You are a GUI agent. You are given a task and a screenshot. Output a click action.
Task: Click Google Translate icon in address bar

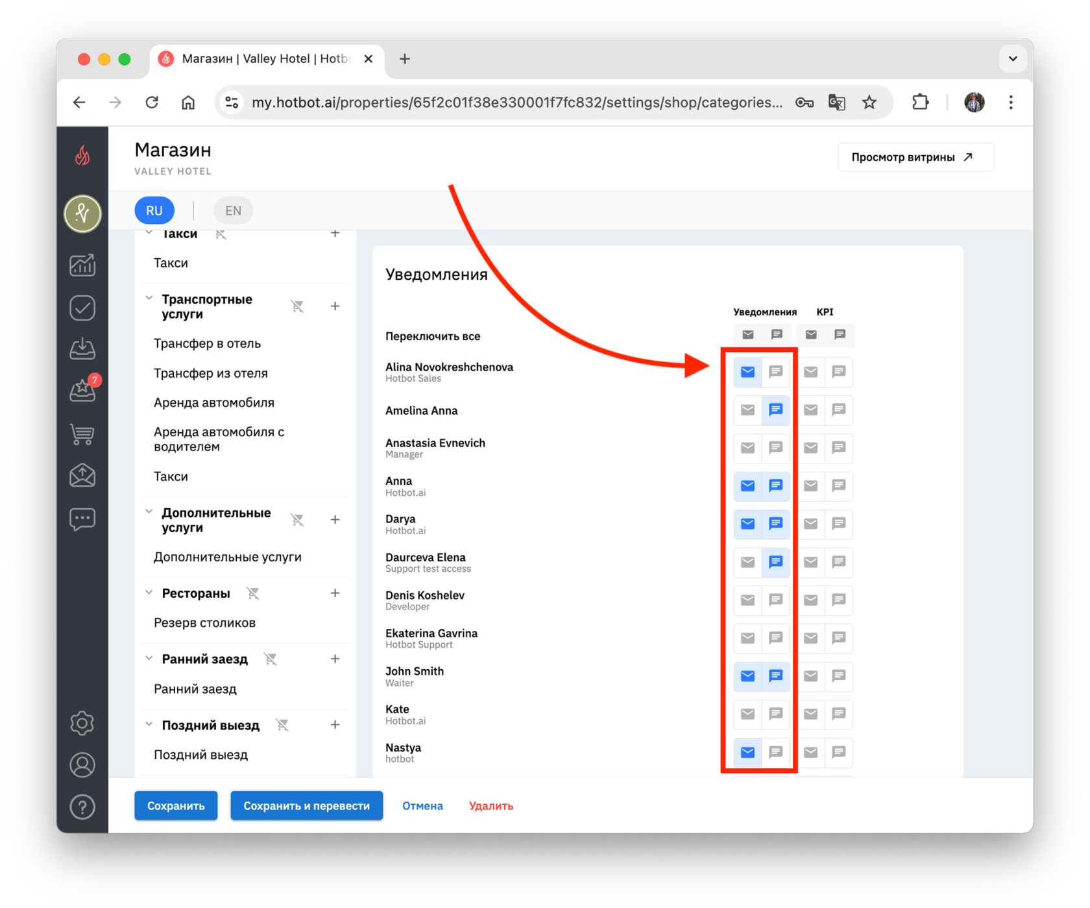(x=837, y=102)
